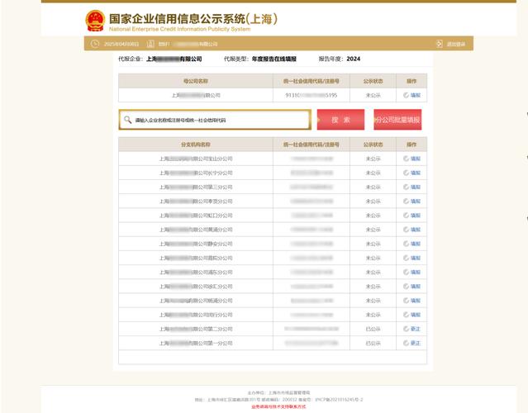Click 主办单位 sponsor line in the footer

278,392
